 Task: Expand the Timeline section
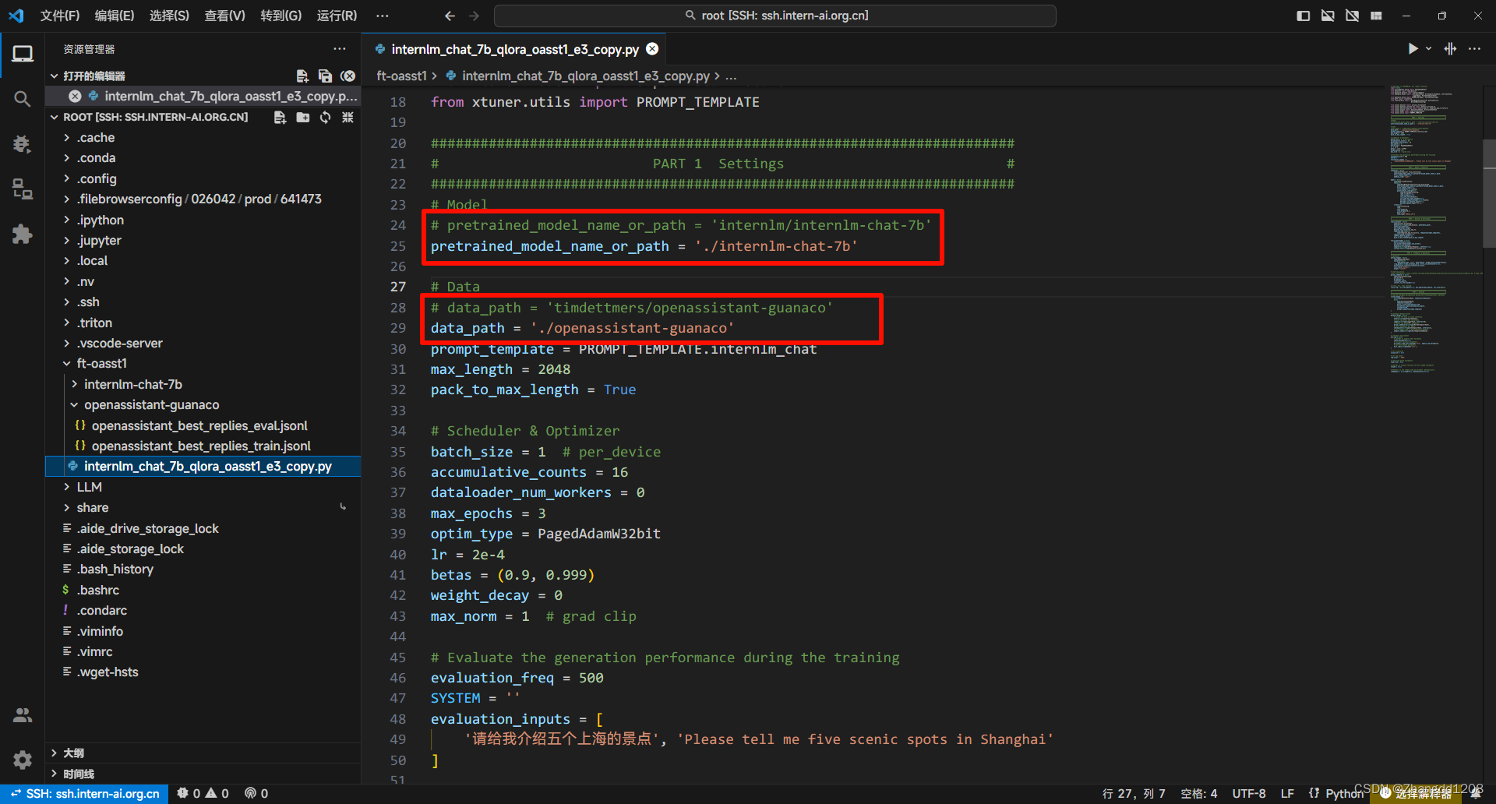pyautogui.click(x=203, y=774)
